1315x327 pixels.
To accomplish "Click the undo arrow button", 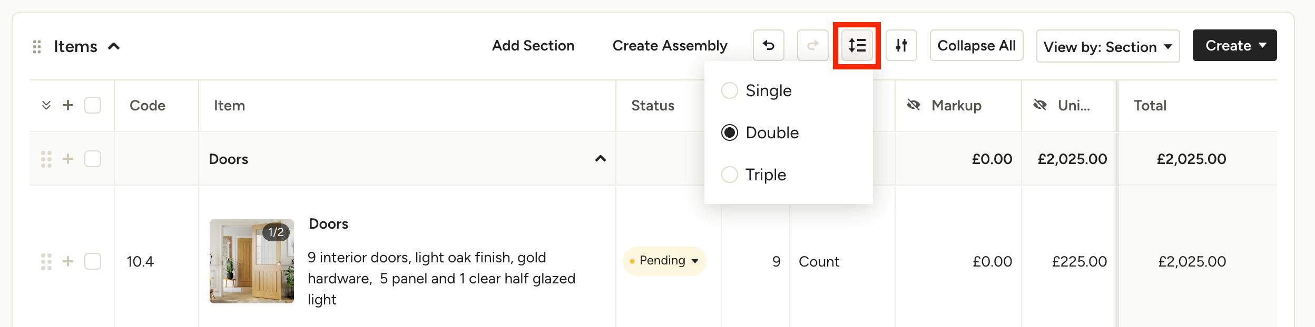I will [768, 46].
